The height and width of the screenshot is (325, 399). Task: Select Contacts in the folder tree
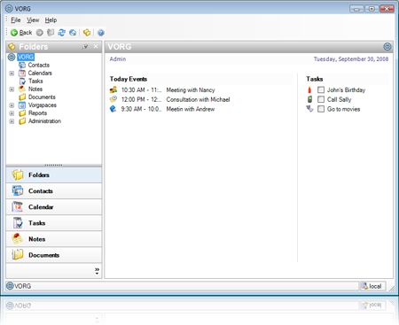click(x=39, y=65)
